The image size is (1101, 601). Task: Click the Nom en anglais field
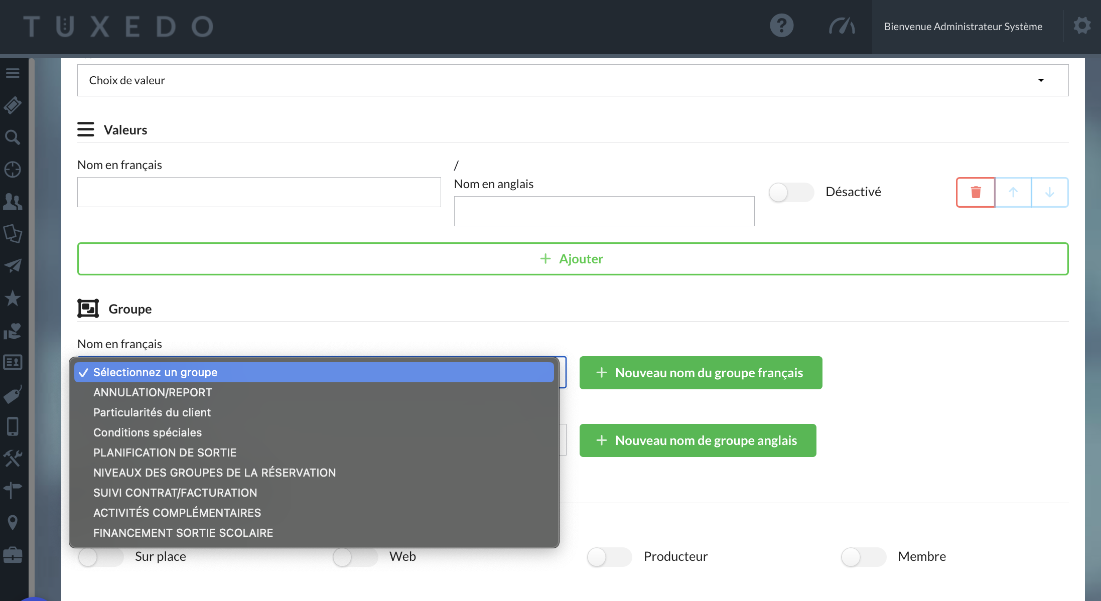click(x=604, y=211)
